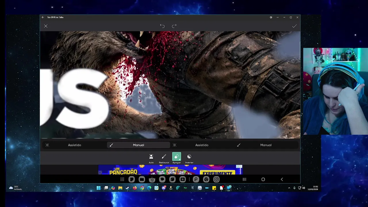368x207 pixels.
Task: Activate the Apagar eraser tool
Action: pos(177,158)
